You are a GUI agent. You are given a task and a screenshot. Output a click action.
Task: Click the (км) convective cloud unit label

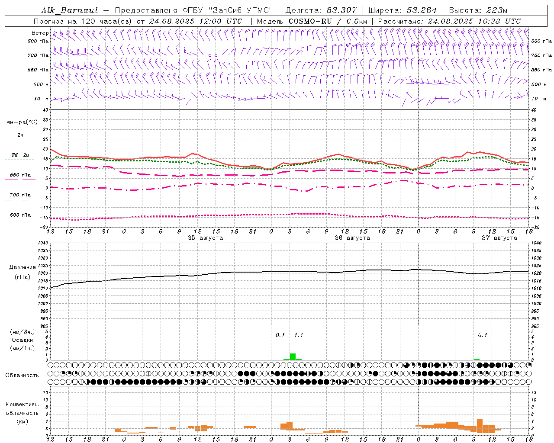click(x=22, y=421)
